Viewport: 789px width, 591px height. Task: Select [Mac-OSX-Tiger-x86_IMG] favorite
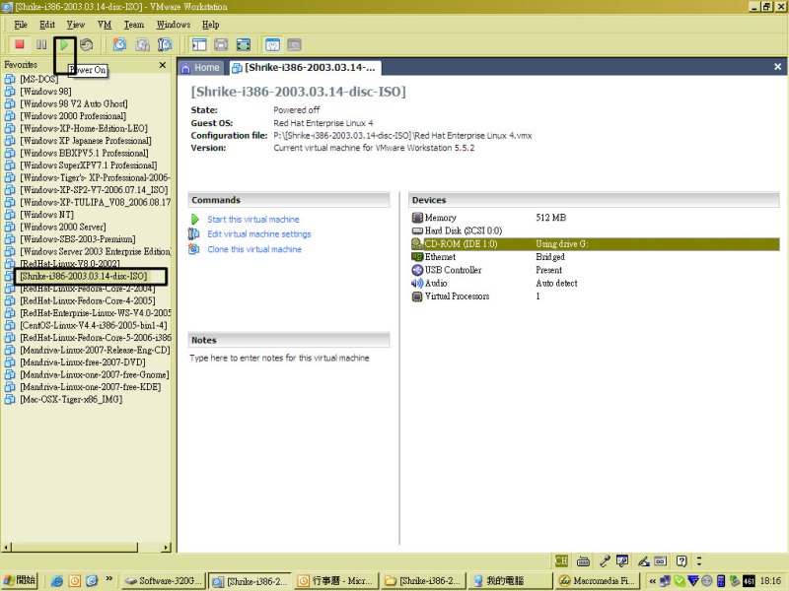point(71,400)
